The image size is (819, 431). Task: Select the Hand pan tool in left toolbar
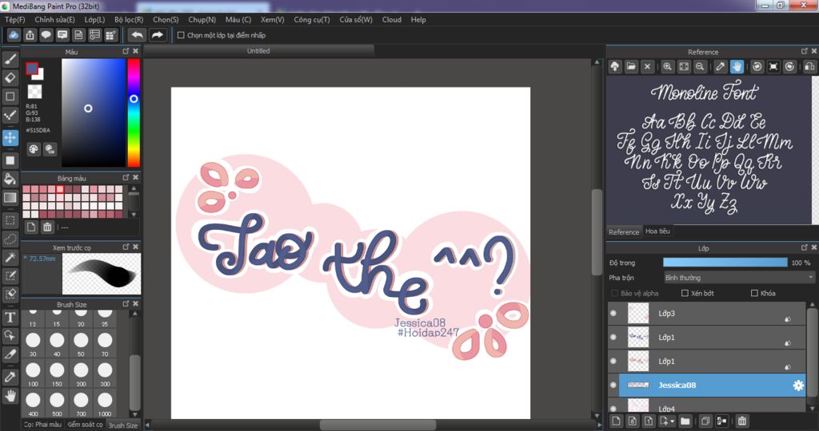tap(10, 396)
